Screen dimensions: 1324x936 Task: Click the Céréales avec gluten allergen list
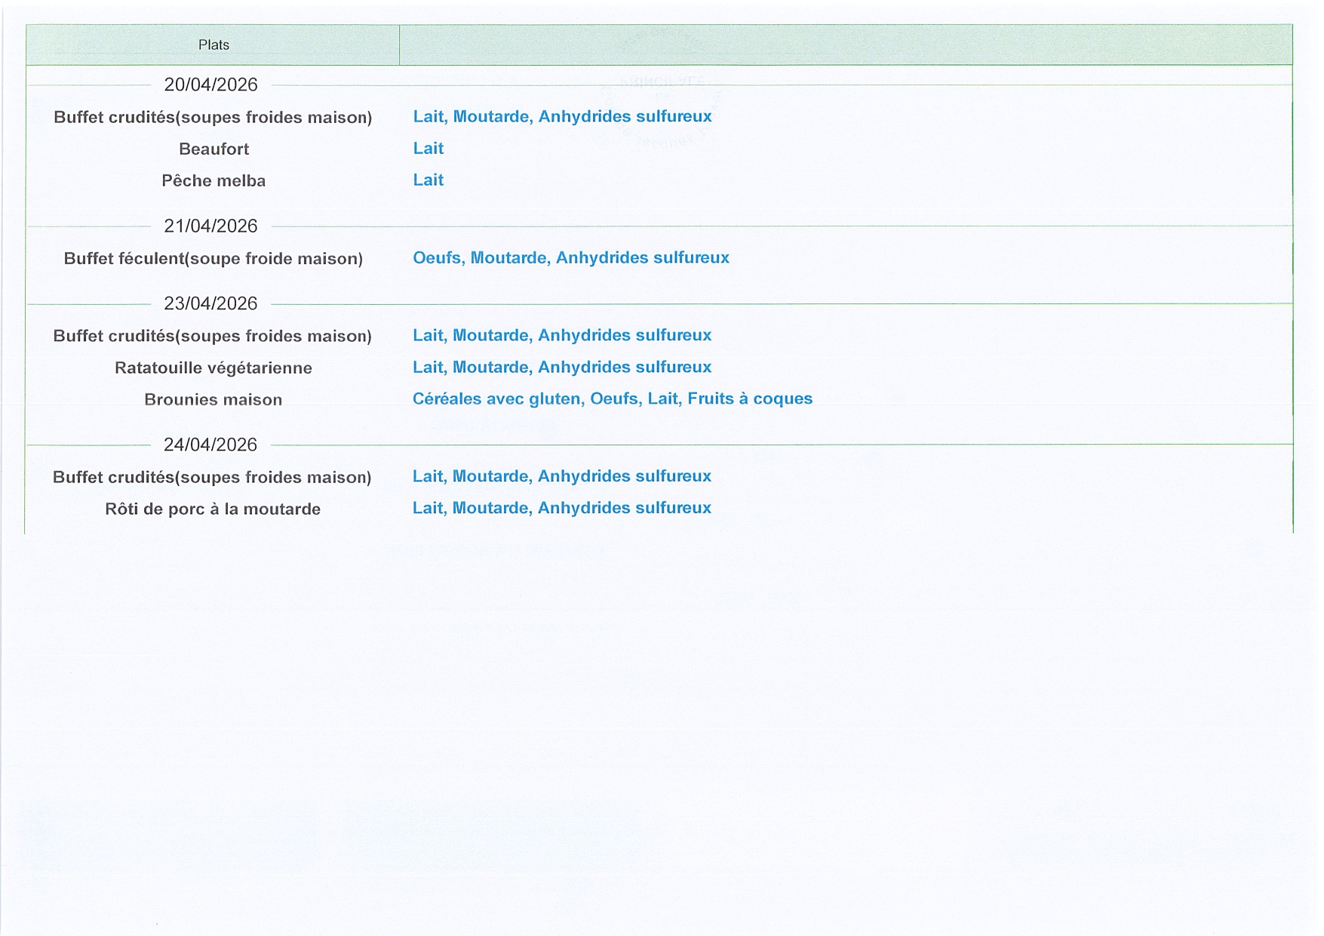(x=613, y=399)
